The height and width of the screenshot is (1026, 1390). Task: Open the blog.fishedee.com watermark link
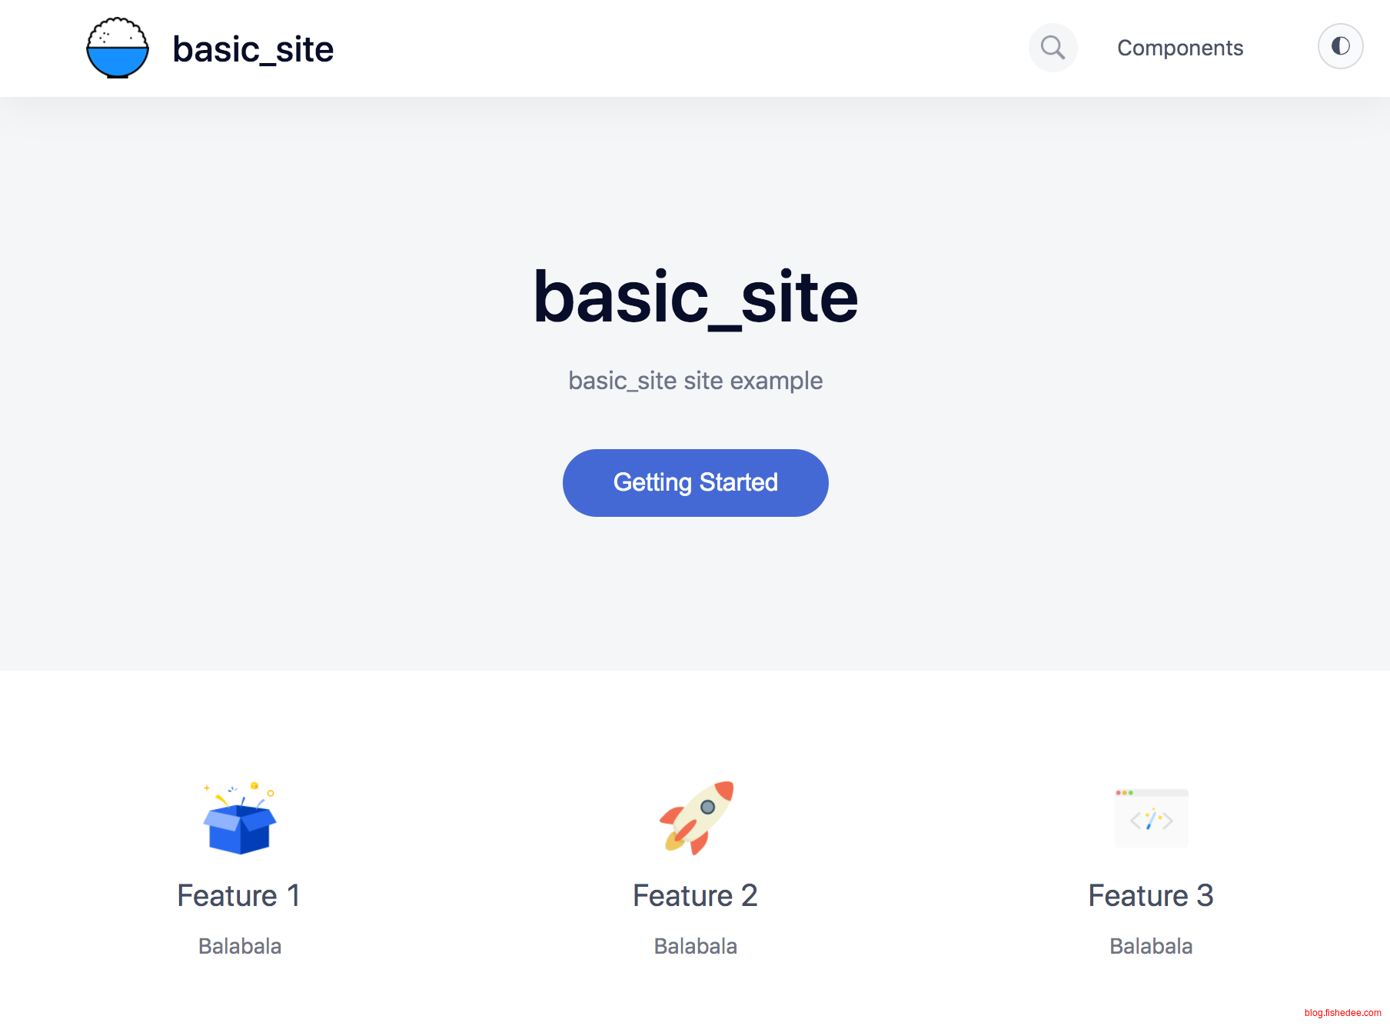(x=1342, y=1013)
